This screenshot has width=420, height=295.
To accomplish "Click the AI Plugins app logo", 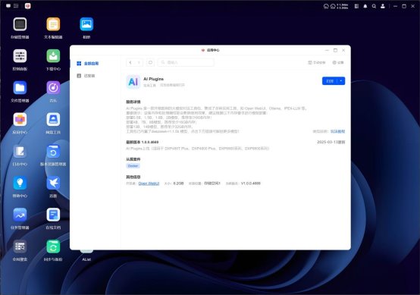I will (133, 82).
